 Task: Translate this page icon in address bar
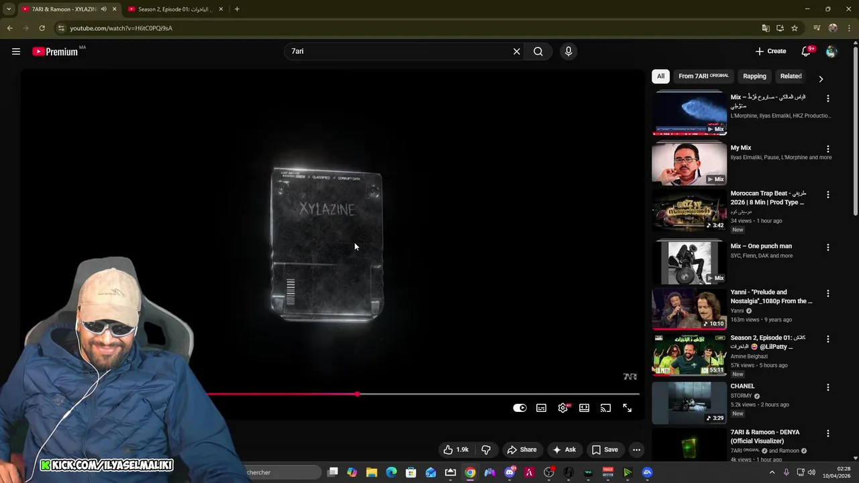click(x=766, y=28)
